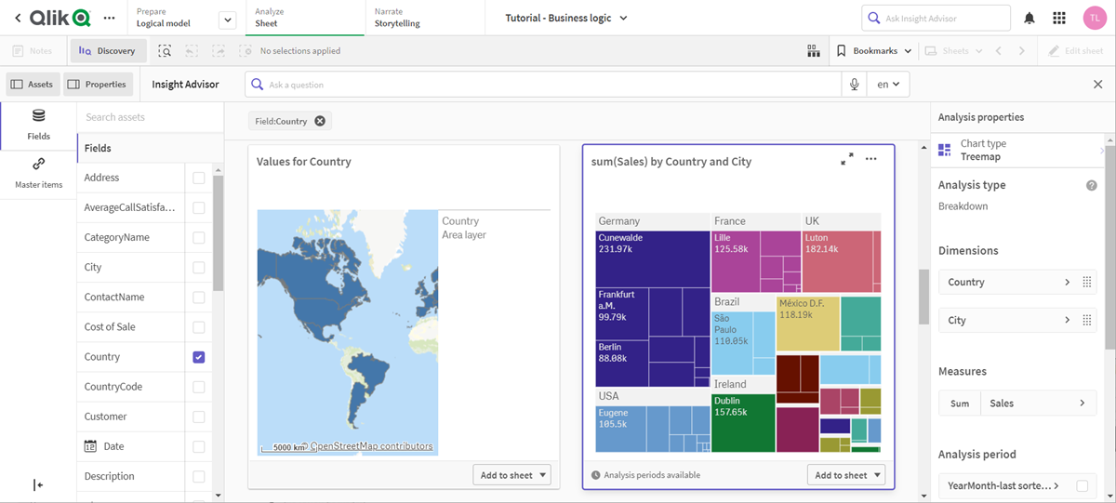Open the notifications bell
1116x503 pixels.
click(x=1030, y=18)
